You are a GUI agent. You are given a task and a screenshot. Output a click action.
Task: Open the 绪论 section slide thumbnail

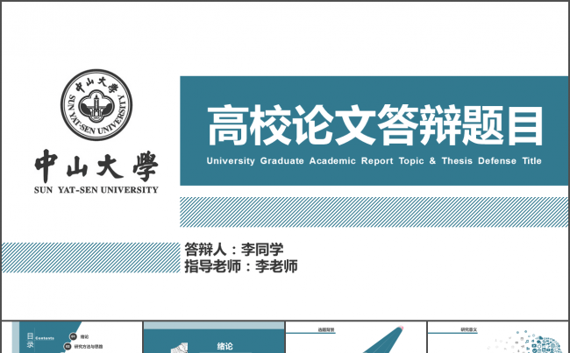point(214,337)
